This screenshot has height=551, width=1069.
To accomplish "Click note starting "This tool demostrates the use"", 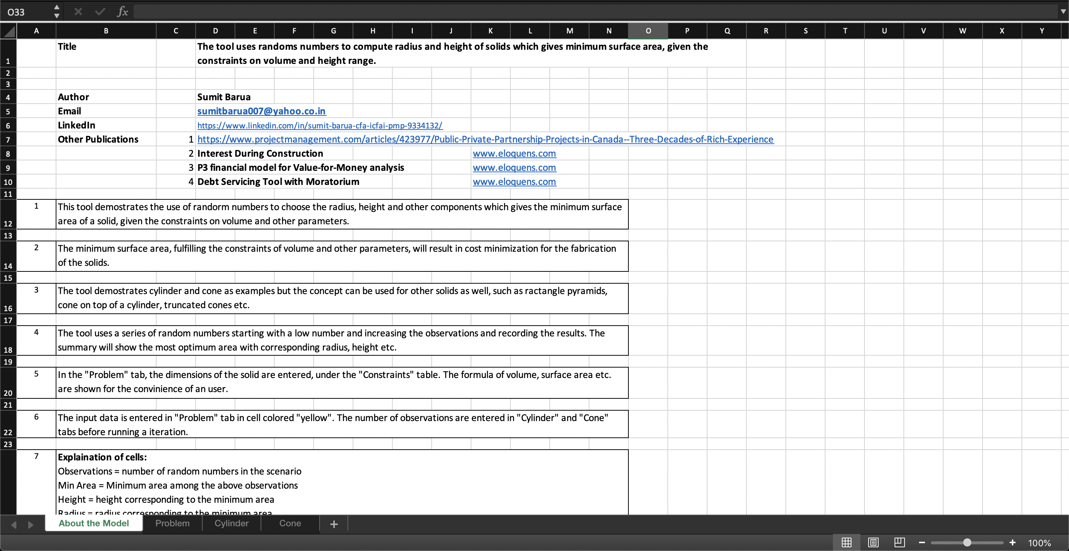I will click(342, 214).
